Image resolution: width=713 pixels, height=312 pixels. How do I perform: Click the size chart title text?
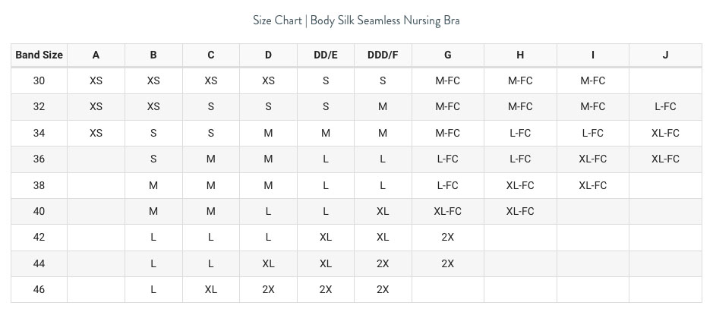356,20
